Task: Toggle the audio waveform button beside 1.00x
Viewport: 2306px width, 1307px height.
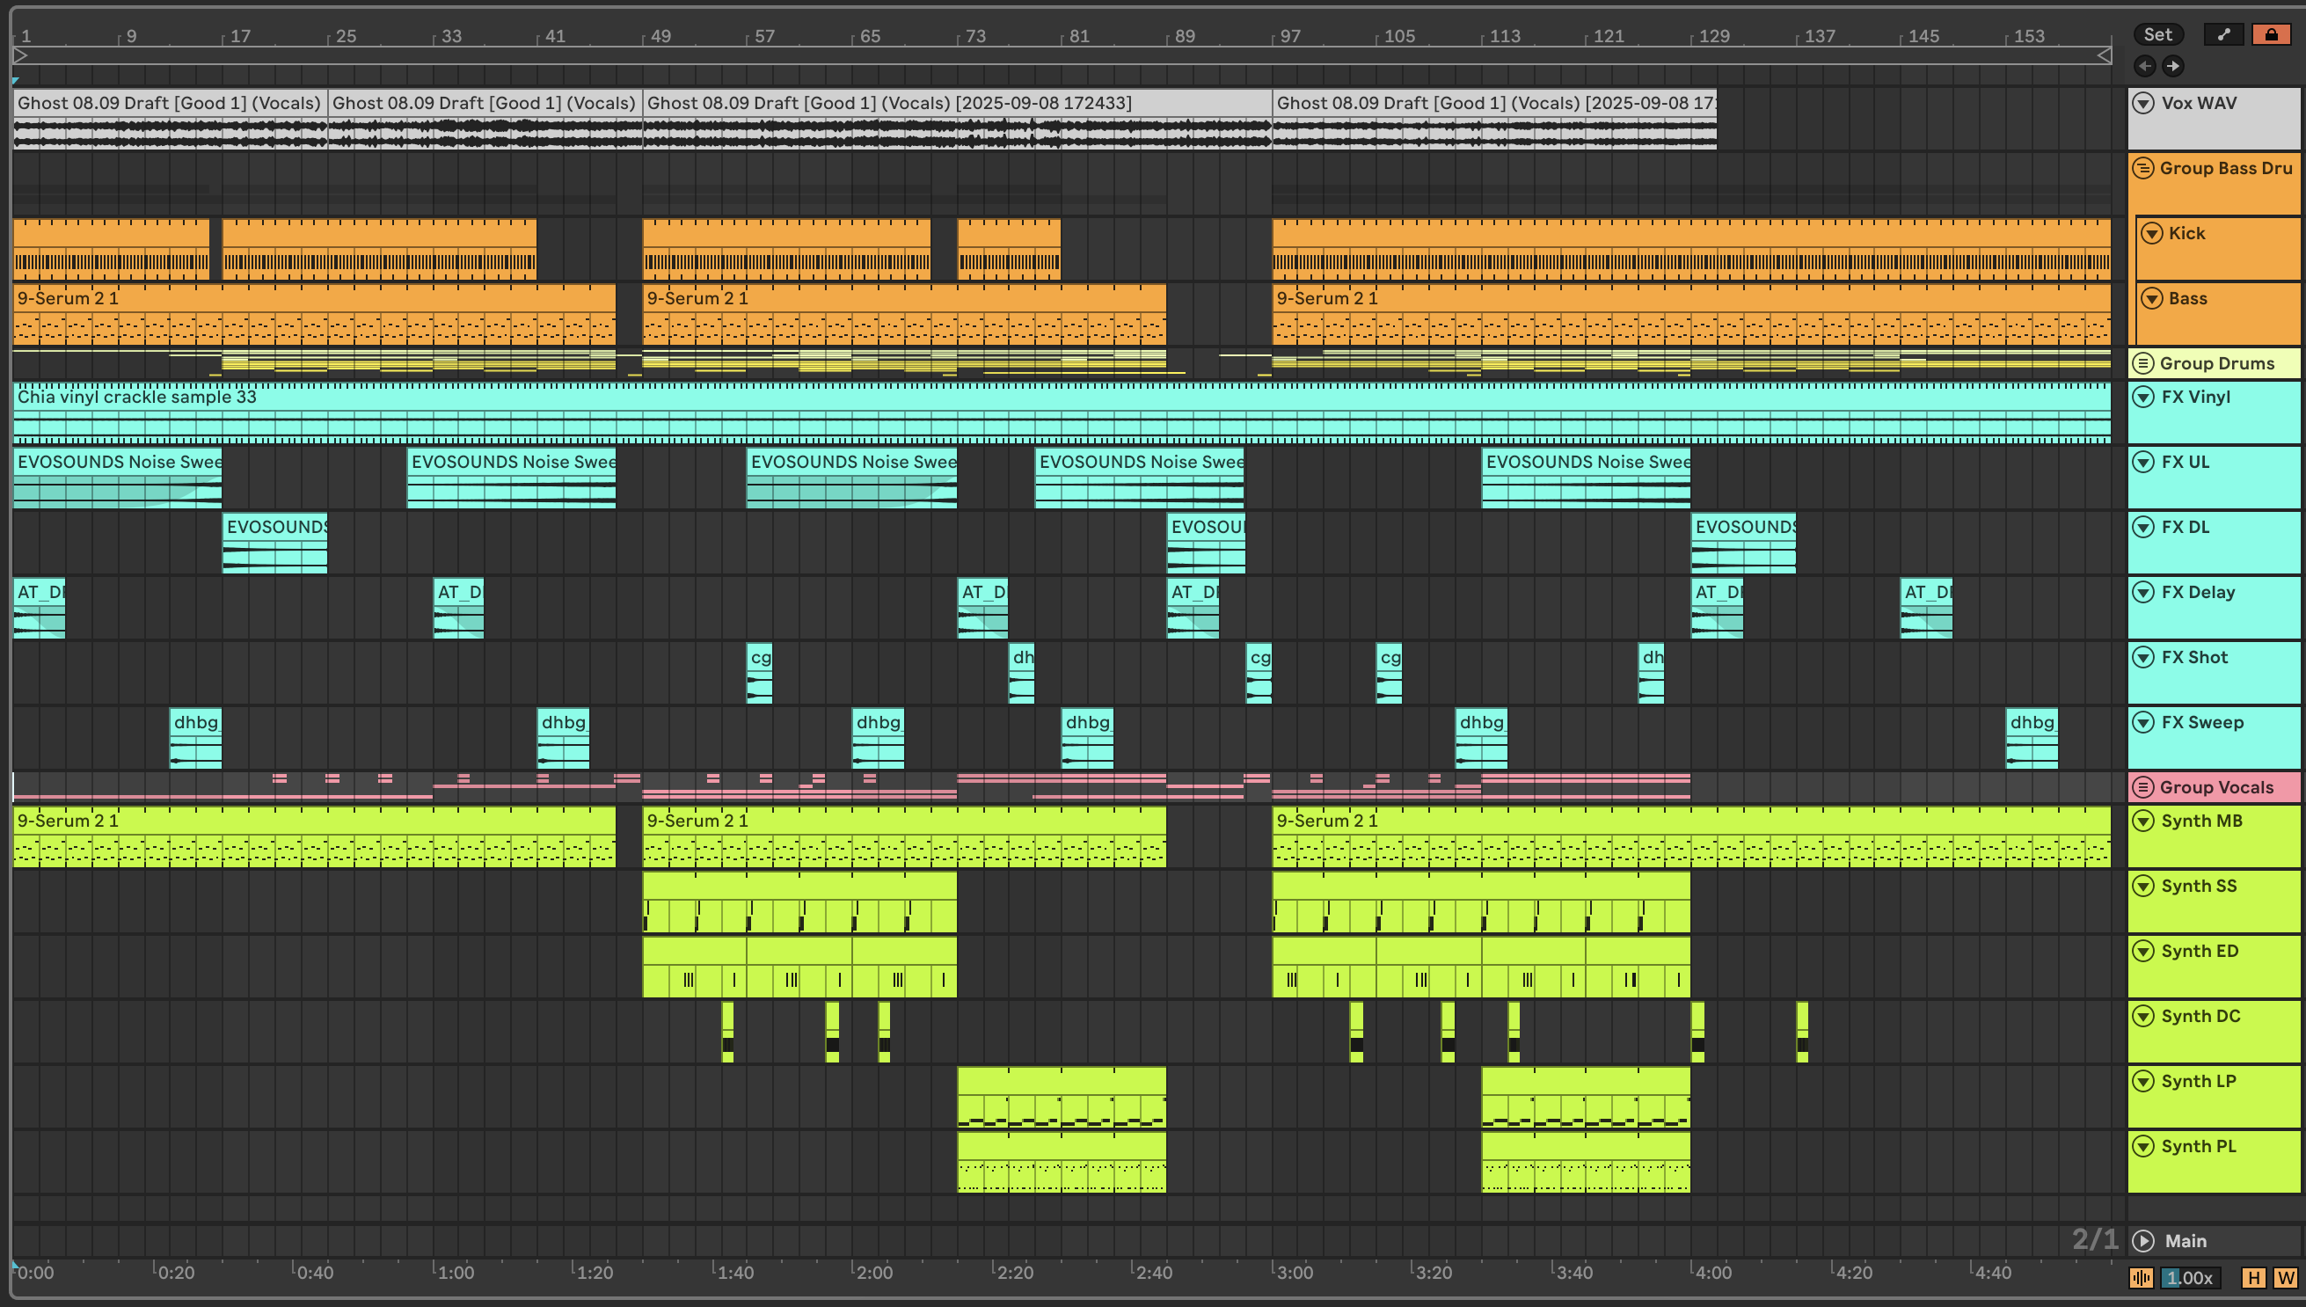Action: 2141,1277
